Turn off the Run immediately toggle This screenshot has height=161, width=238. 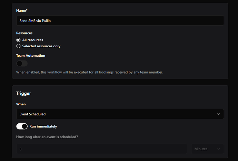coord(22,126)
